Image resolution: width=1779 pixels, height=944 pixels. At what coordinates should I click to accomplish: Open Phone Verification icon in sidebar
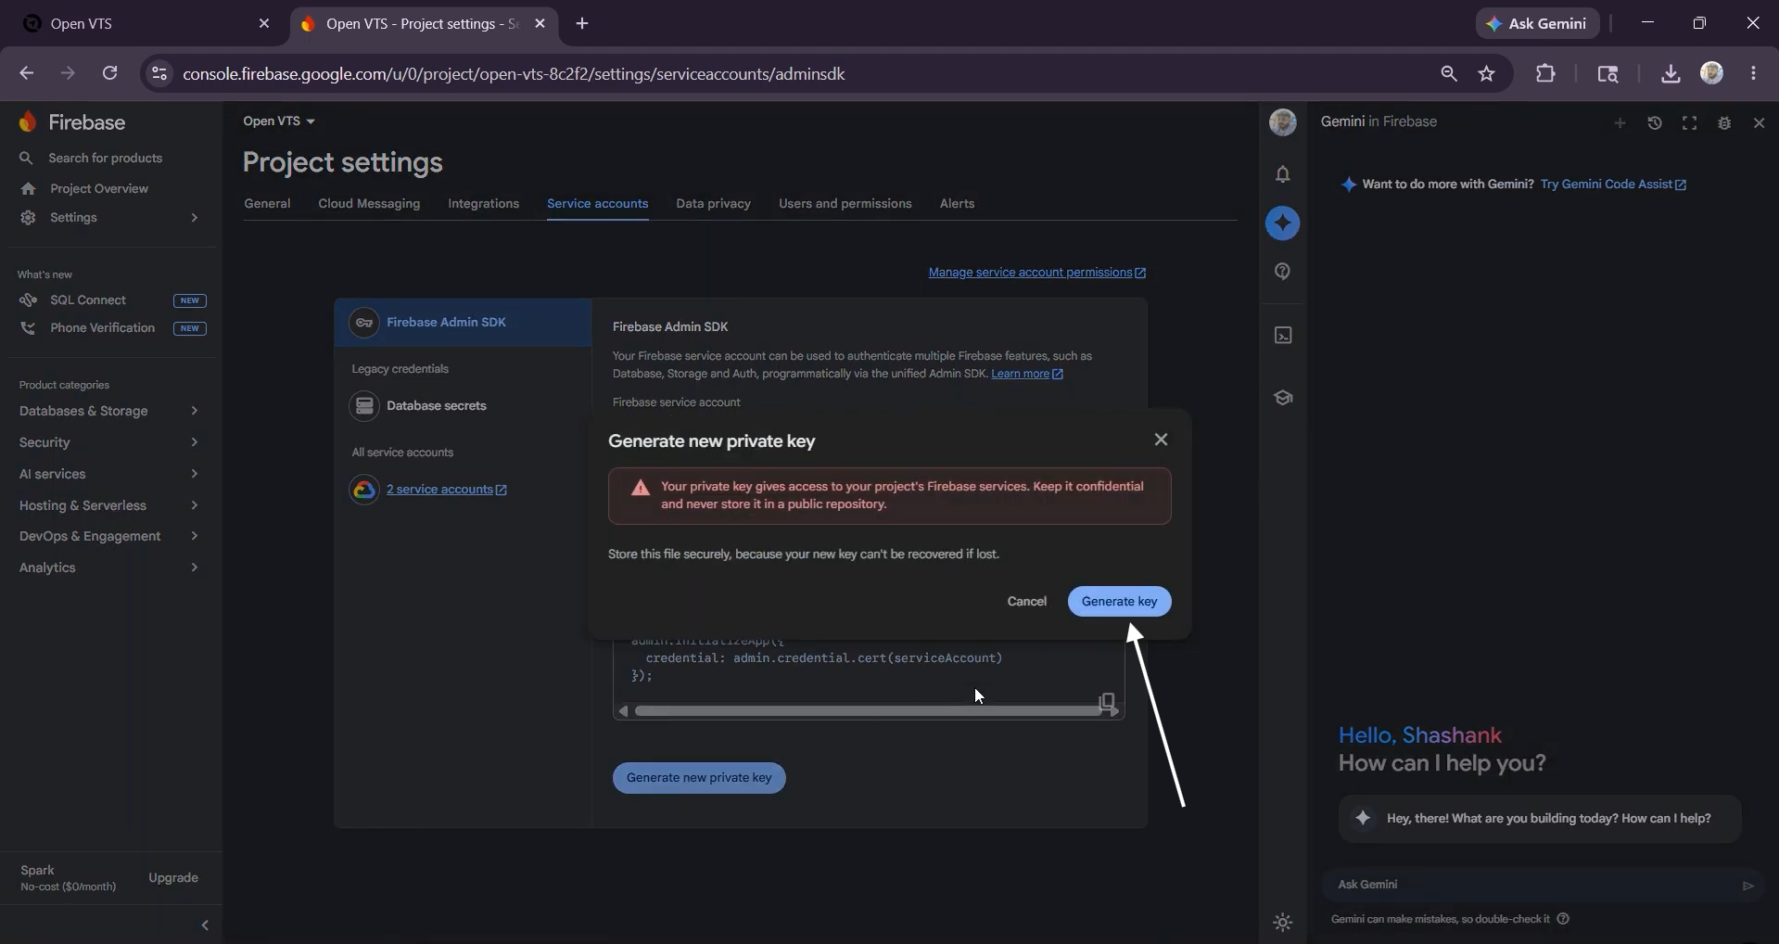click(28, 328)
